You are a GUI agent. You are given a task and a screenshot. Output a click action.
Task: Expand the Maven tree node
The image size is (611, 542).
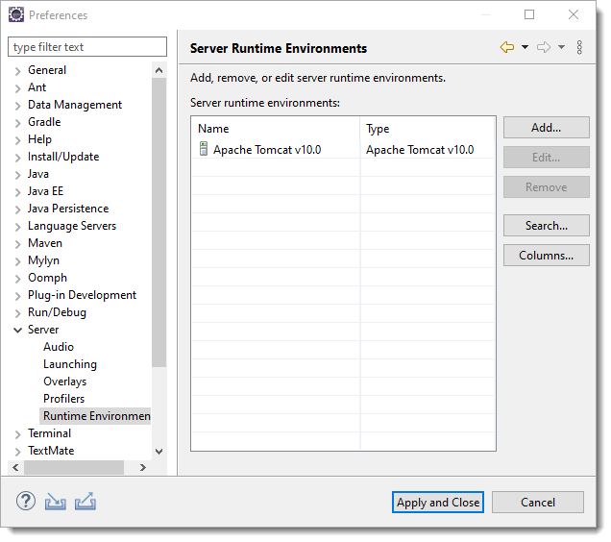coord(17,244)
